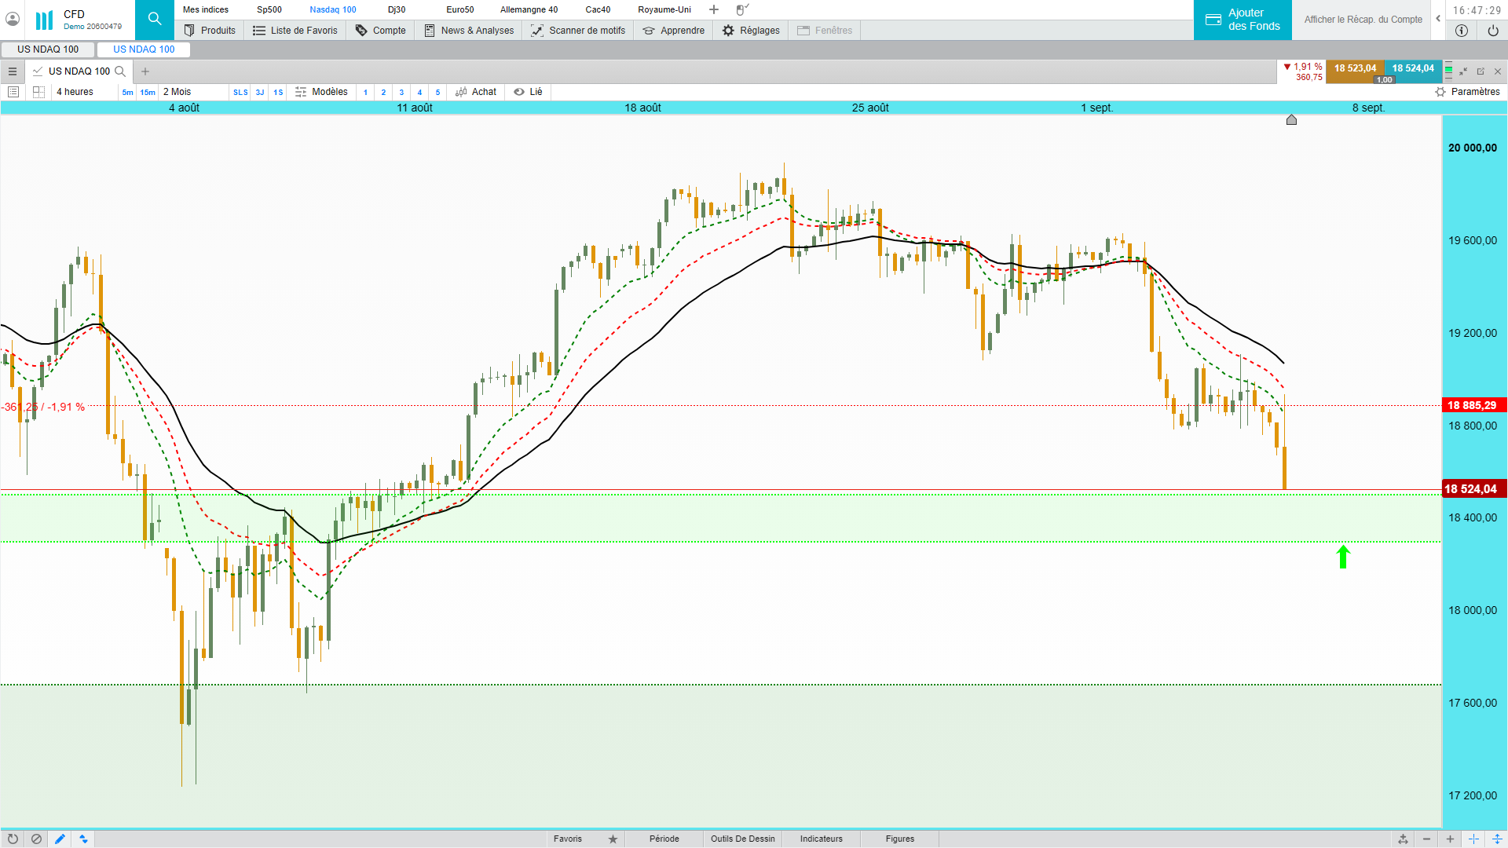Open the search magnifier in top bar
1508x848 pixels.
click(155, 19)
